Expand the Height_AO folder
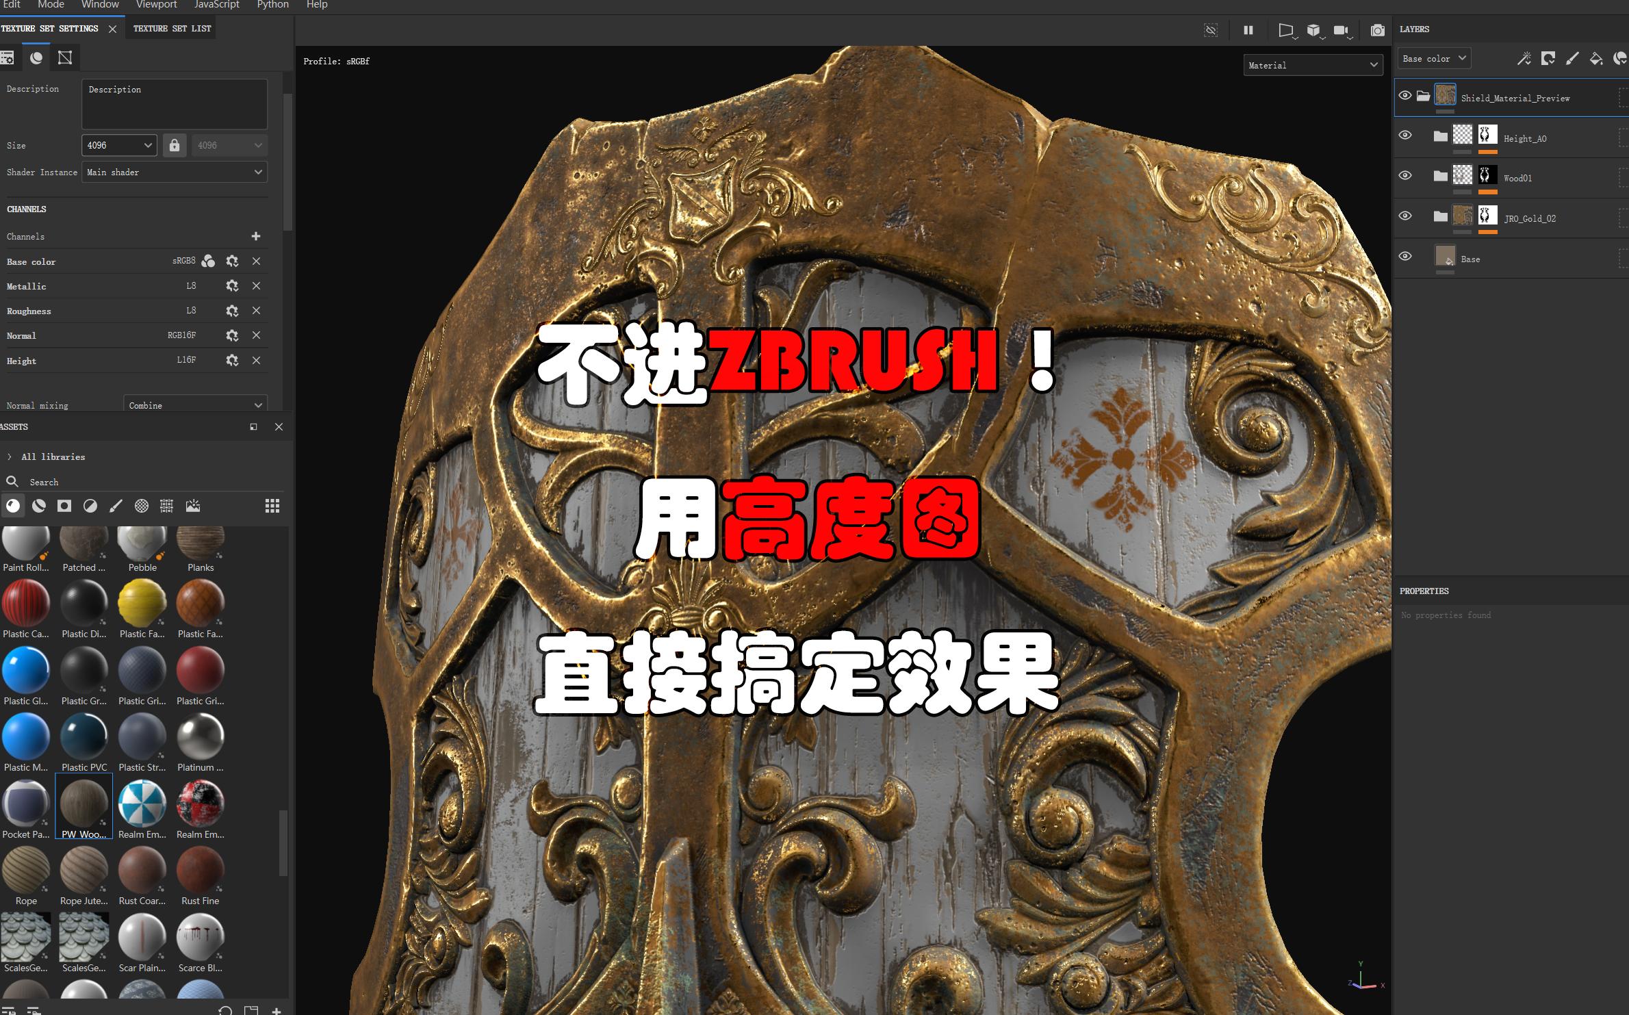 click(x=1441, y=136)
